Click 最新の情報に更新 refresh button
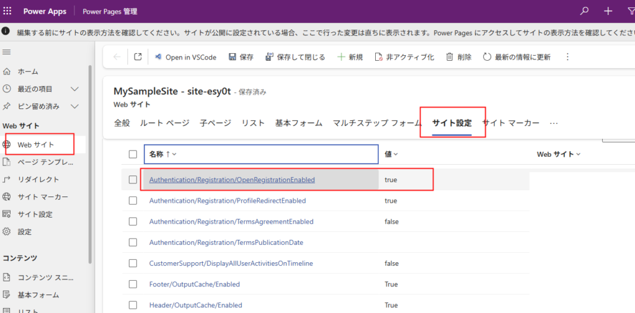635x313 pixels. pos(516,57)
